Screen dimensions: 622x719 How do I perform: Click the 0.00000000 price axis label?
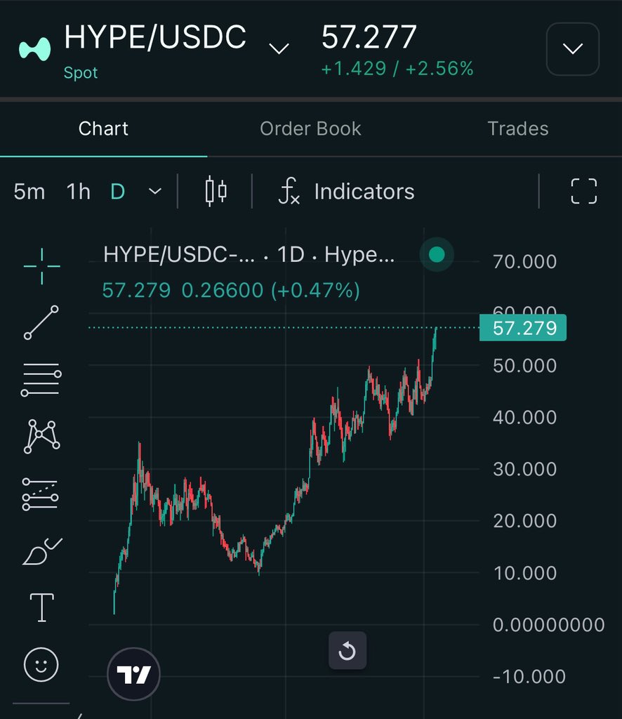click(549, 625)
